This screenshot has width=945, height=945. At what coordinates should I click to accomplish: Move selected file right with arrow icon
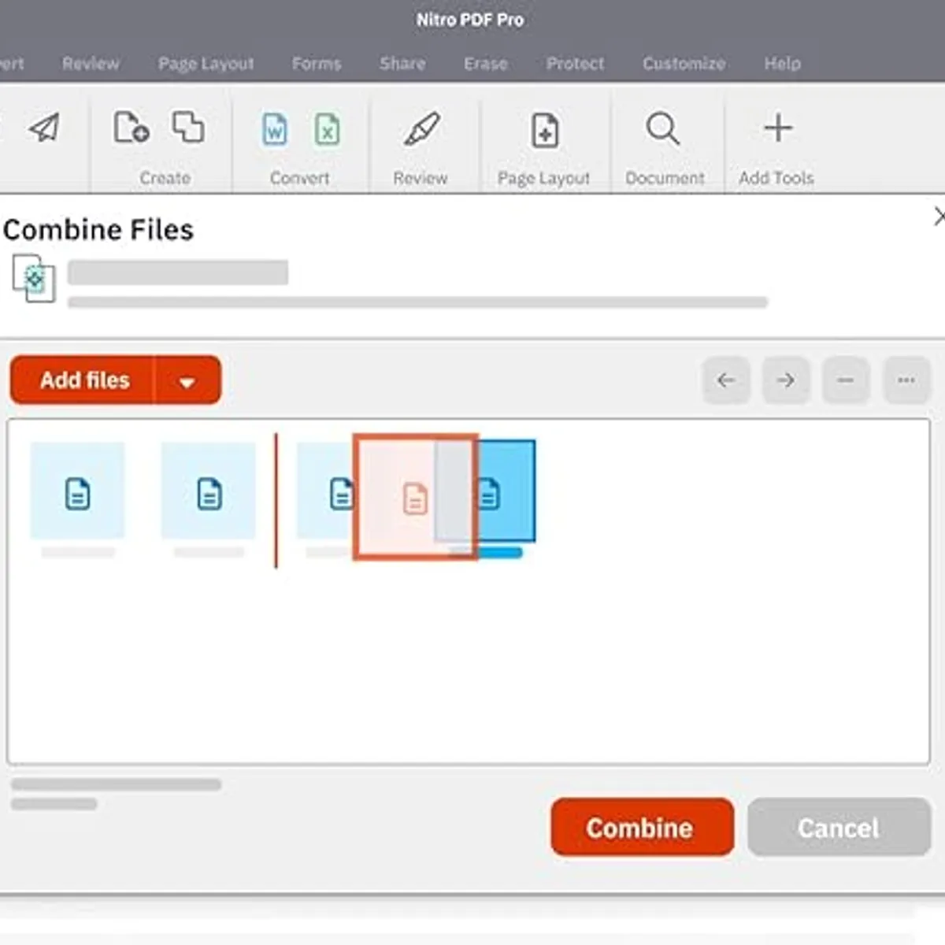786,380
